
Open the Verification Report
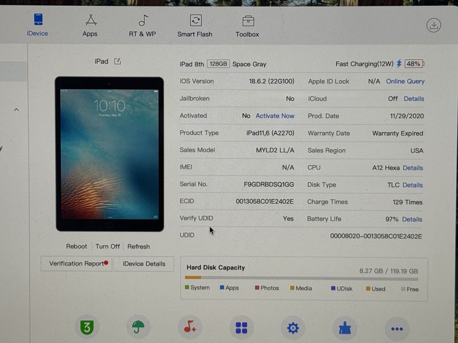click(x=77, y=264)
